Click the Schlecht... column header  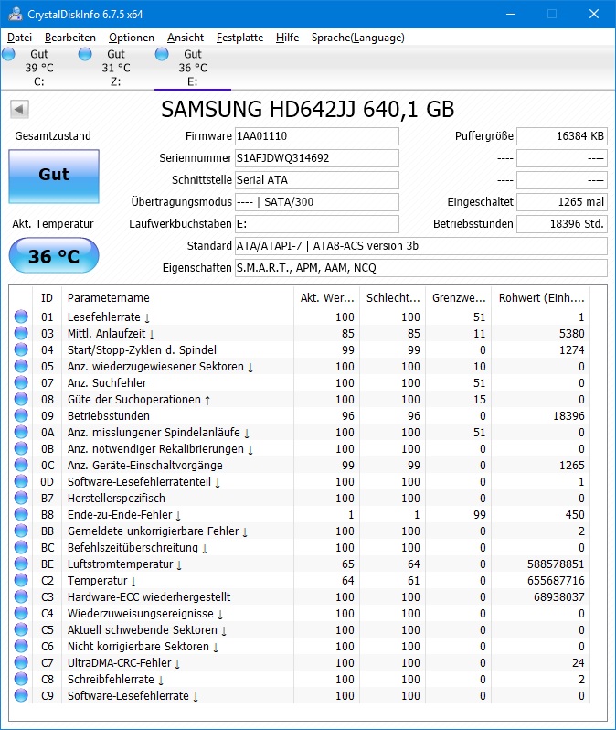(393, 297)
